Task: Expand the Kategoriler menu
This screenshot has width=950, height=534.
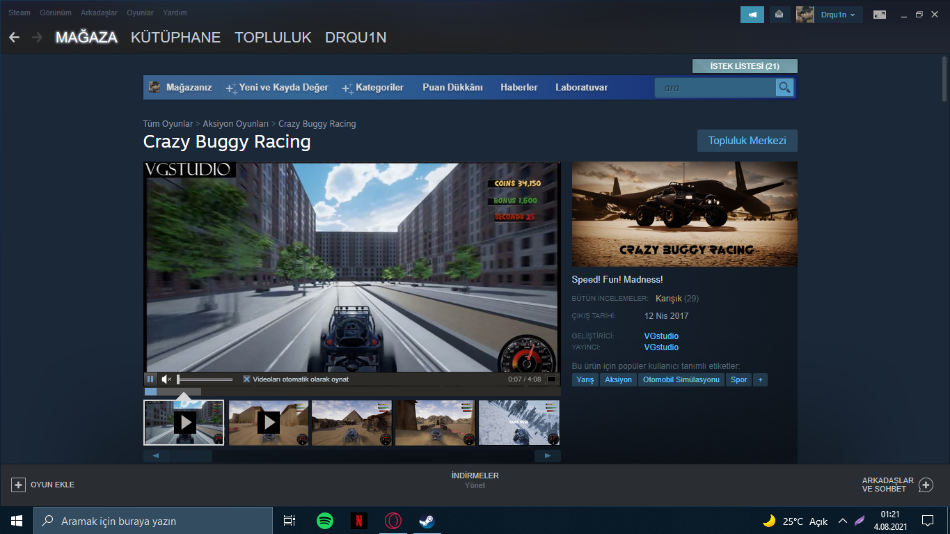Action: click(x=373, y=88)
